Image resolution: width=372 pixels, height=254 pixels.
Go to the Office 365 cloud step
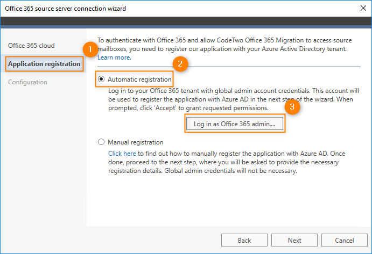pos(31,46)
